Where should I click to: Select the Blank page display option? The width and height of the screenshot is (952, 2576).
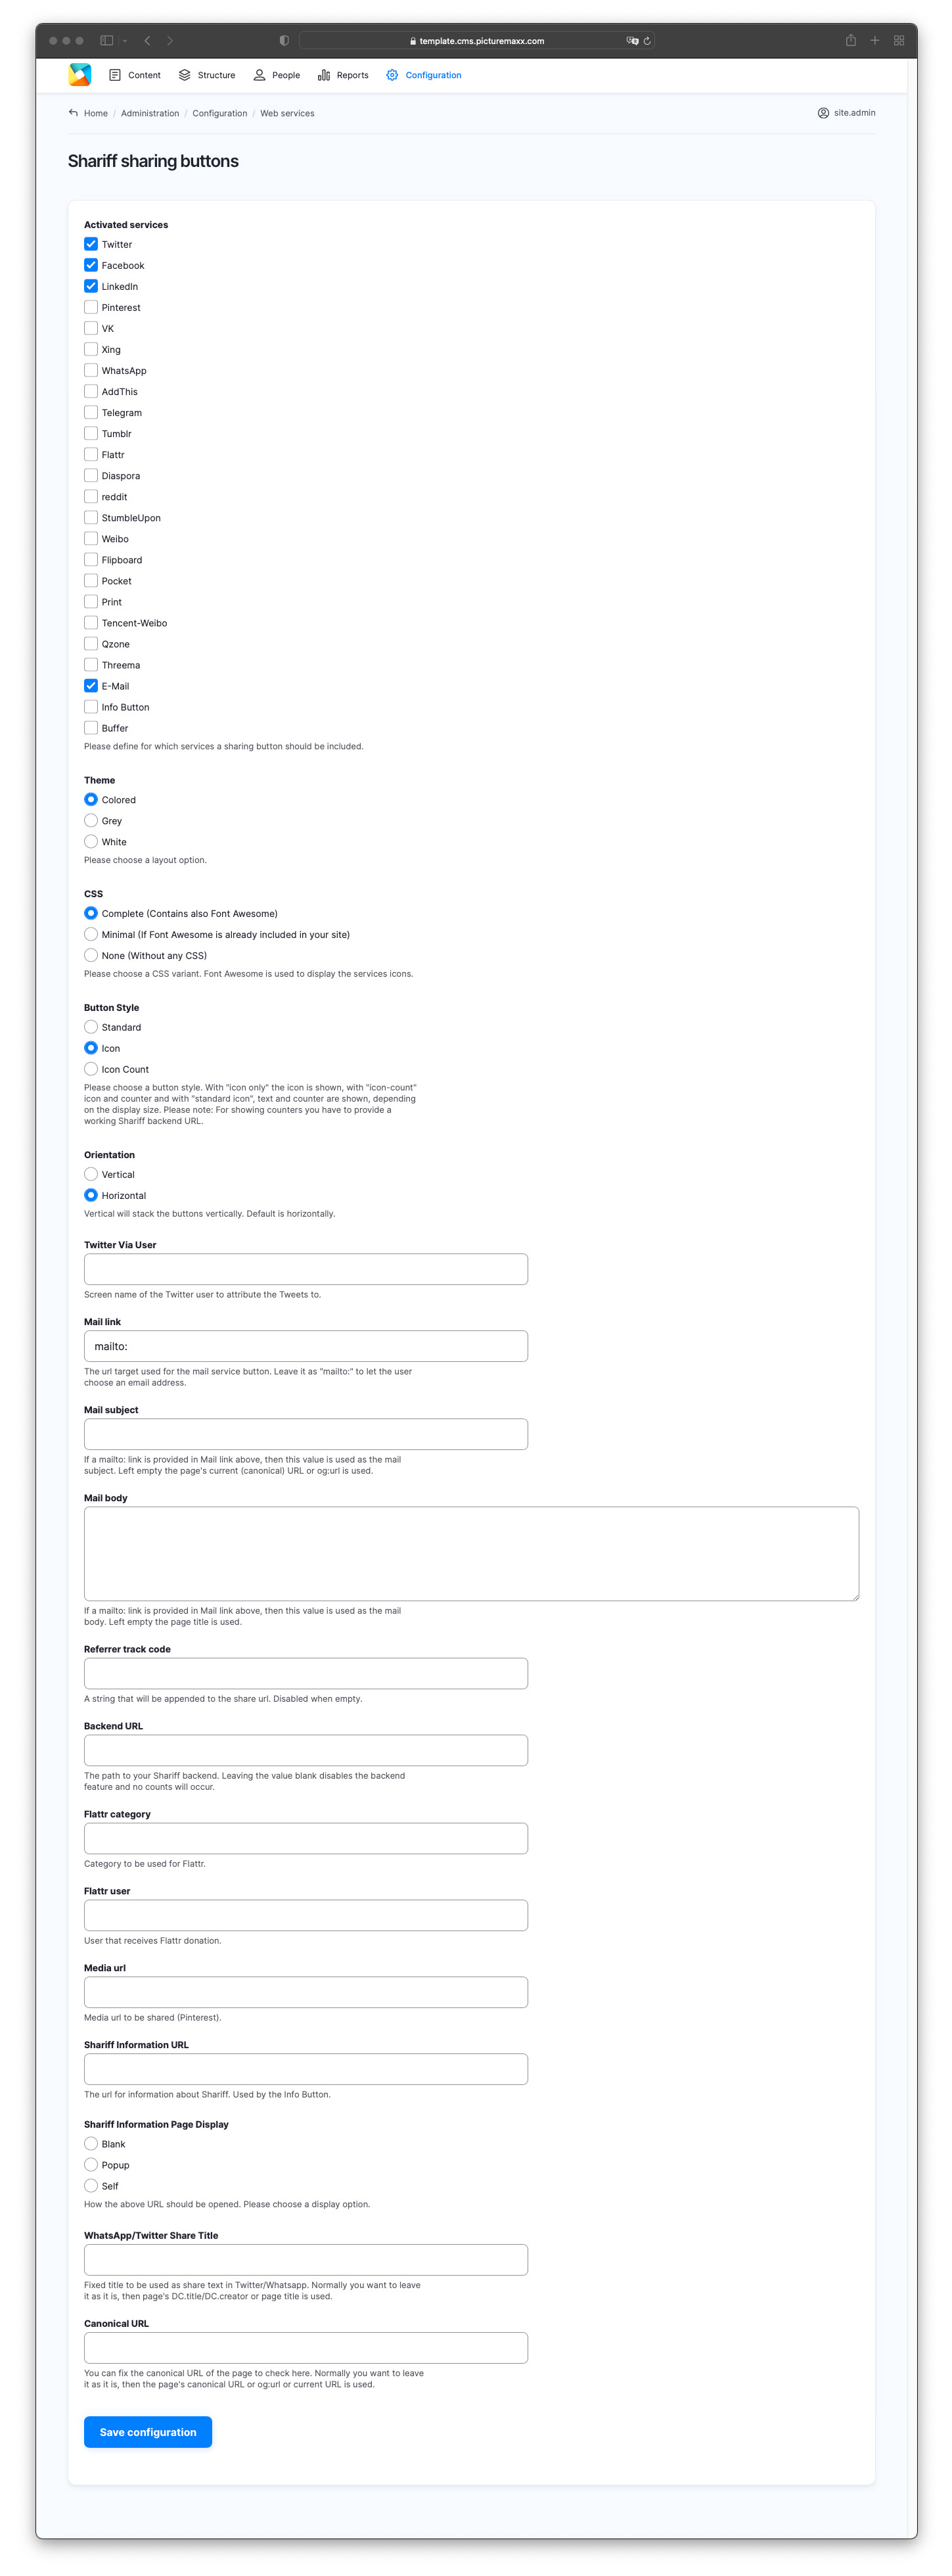pyautogui.click(x=91, y=2144)
